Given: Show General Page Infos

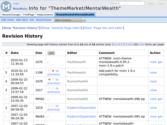Looking at the screenshot, I should 61,28.
